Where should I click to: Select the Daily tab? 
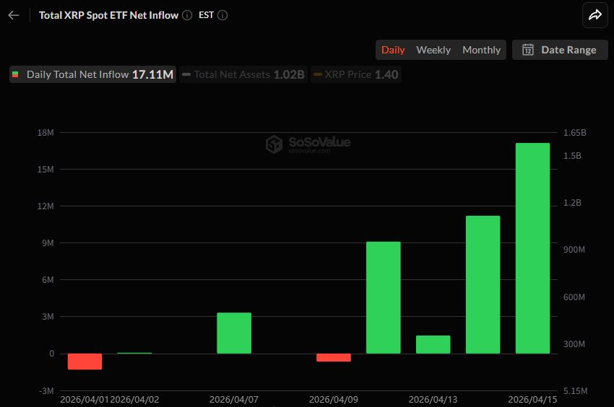click(393, 50)
